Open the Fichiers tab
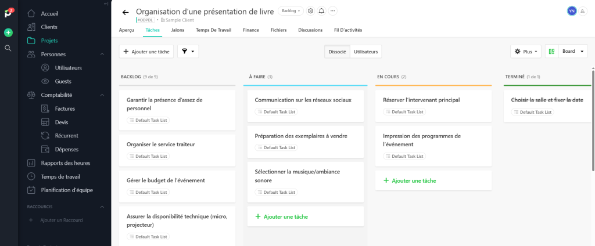The height and width of the screenshot is (246, 595). point(278,30)
